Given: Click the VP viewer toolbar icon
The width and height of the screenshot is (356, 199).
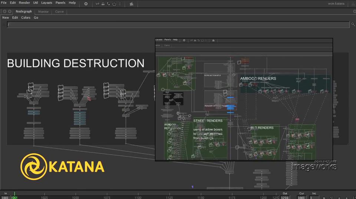Looking at the screenshot, I should point(98,4).
